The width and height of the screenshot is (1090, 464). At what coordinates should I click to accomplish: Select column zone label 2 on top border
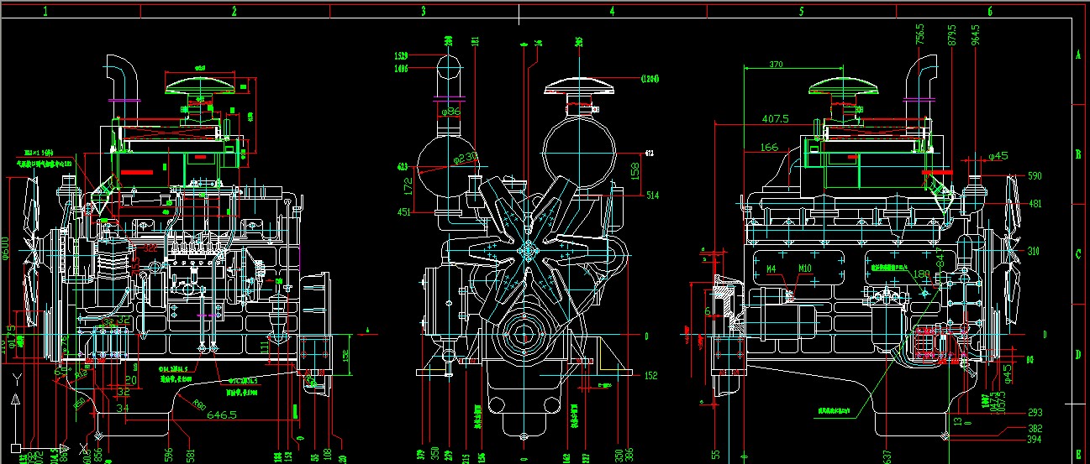[x=234, y=12]
